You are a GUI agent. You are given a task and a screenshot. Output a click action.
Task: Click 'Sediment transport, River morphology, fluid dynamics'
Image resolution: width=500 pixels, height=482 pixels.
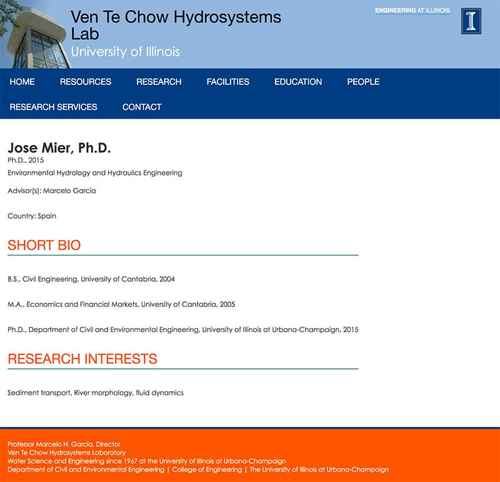(x=96, y=393)
